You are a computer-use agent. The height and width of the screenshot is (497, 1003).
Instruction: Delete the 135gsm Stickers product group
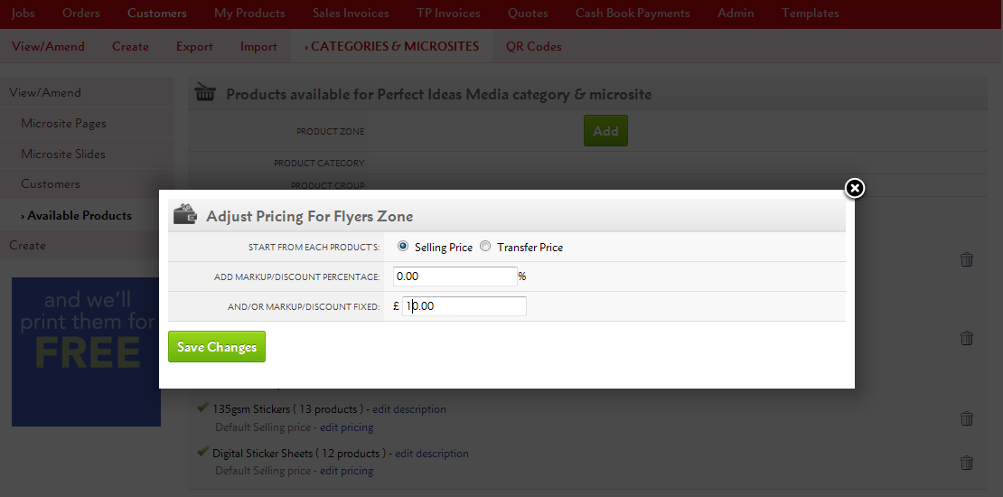point(966,418)
